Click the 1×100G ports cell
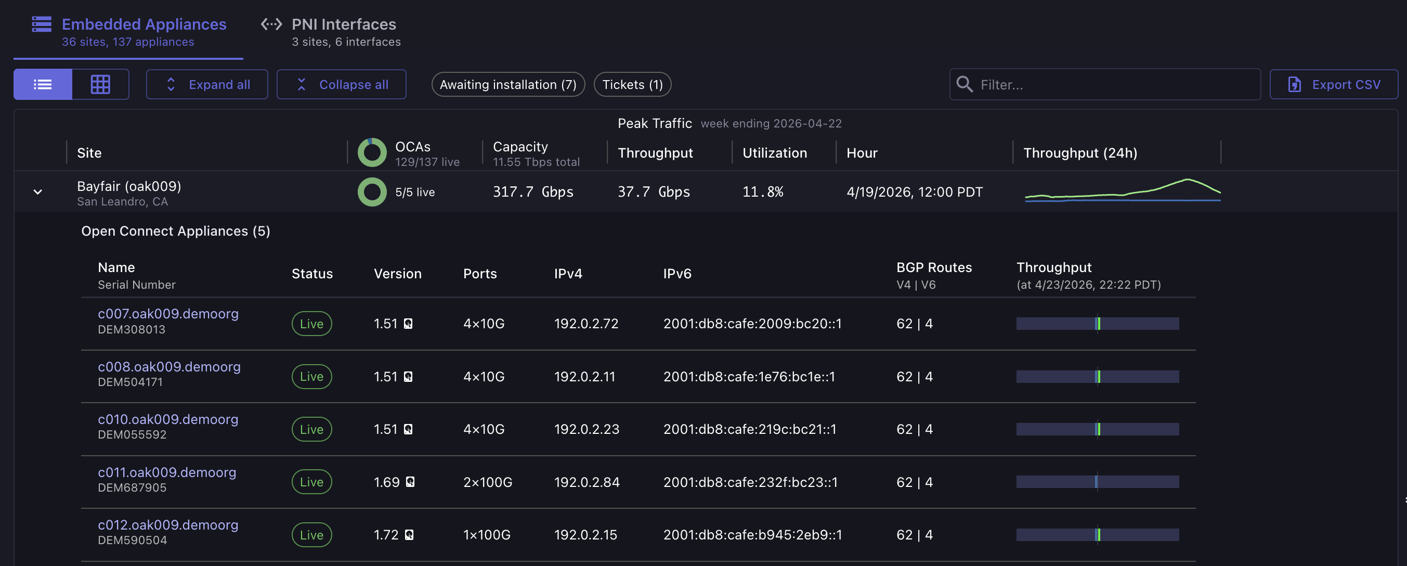Image resolution: width=1407 pixels, height=566 pixels. [x=487, y=534]
